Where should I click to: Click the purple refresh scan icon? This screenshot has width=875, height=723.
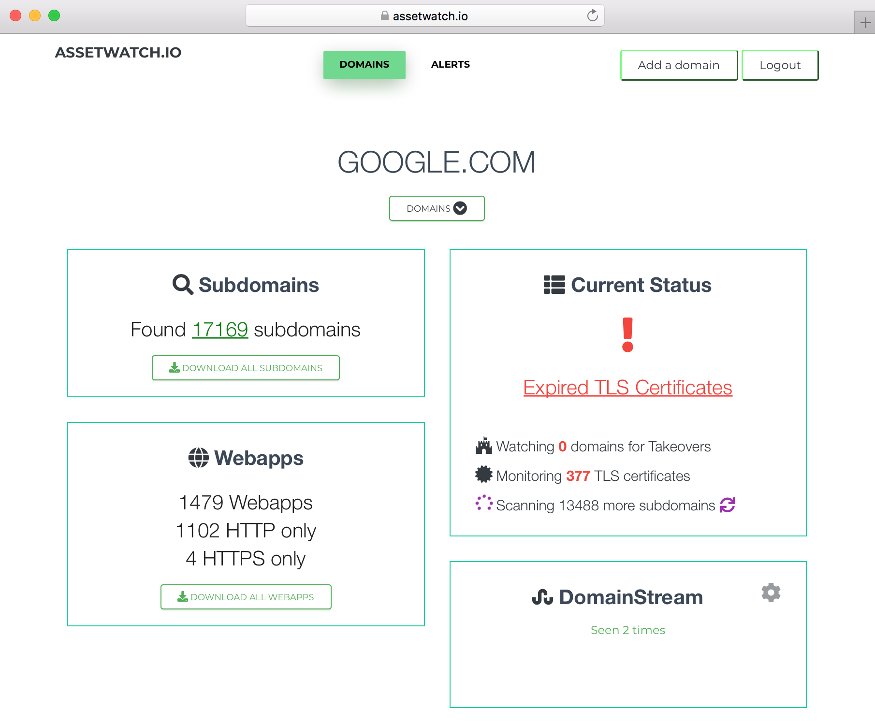pos(727,505)
